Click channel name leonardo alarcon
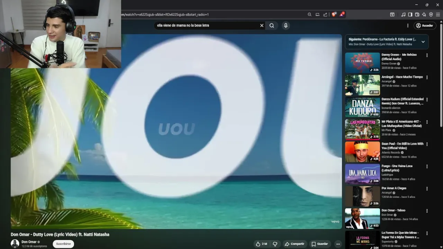This screenshot has height=249, width=443. pos(391,108)
